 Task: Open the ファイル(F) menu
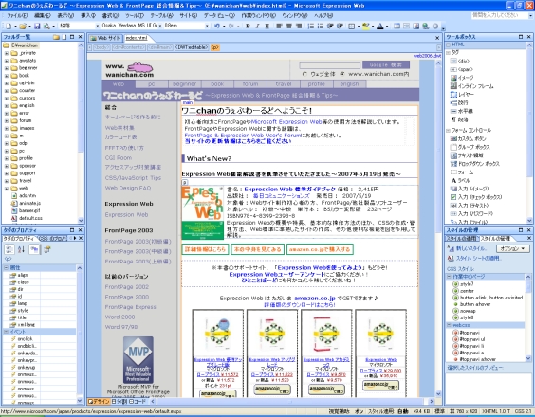[17, 16]
